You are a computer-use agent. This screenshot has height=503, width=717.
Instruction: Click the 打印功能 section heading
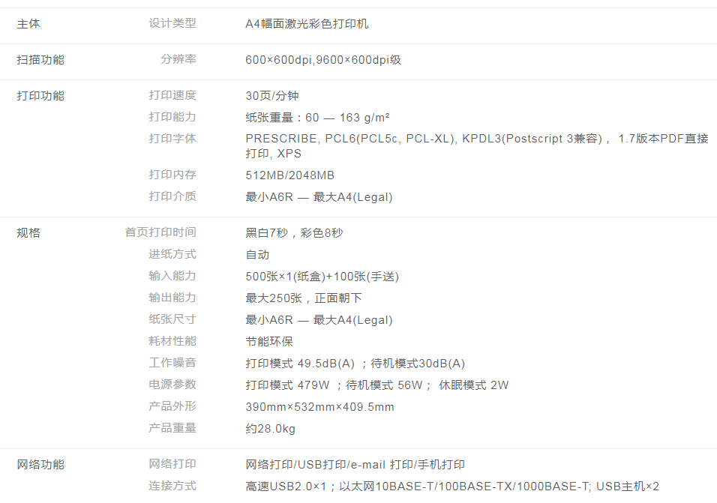(x=40, y=96)
